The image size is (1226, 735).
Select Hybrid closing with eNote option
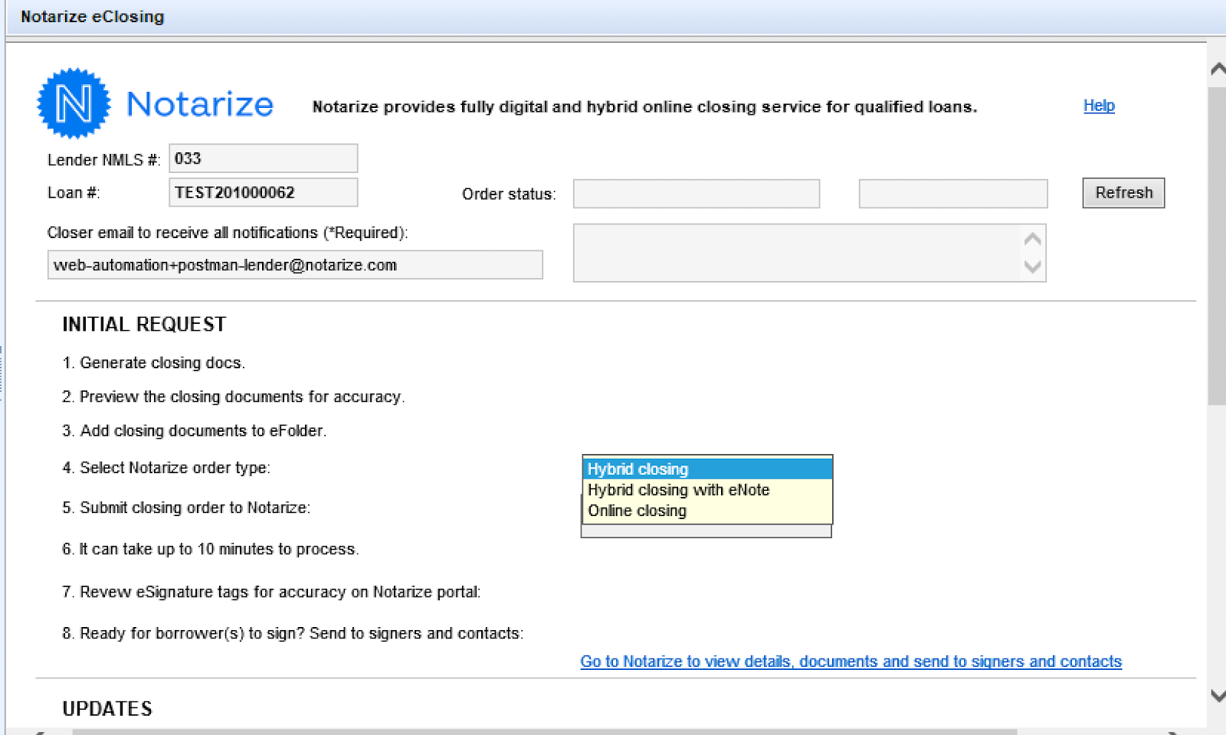pyautogui.click(x=707, y=490)
